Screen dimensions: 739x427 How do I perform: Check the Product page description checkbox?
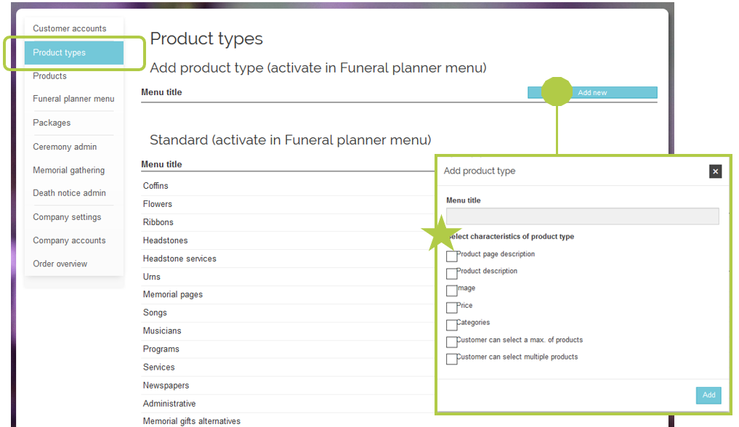[451, 256]
